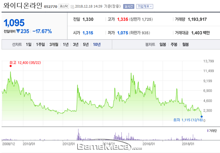Screen dimensions: 220x153
Task: Open the 일봉 candle chart
Action: click(x=163, y=45)
